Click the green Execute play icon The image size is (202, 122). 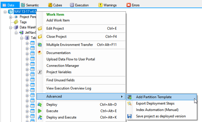click(40, 111)
